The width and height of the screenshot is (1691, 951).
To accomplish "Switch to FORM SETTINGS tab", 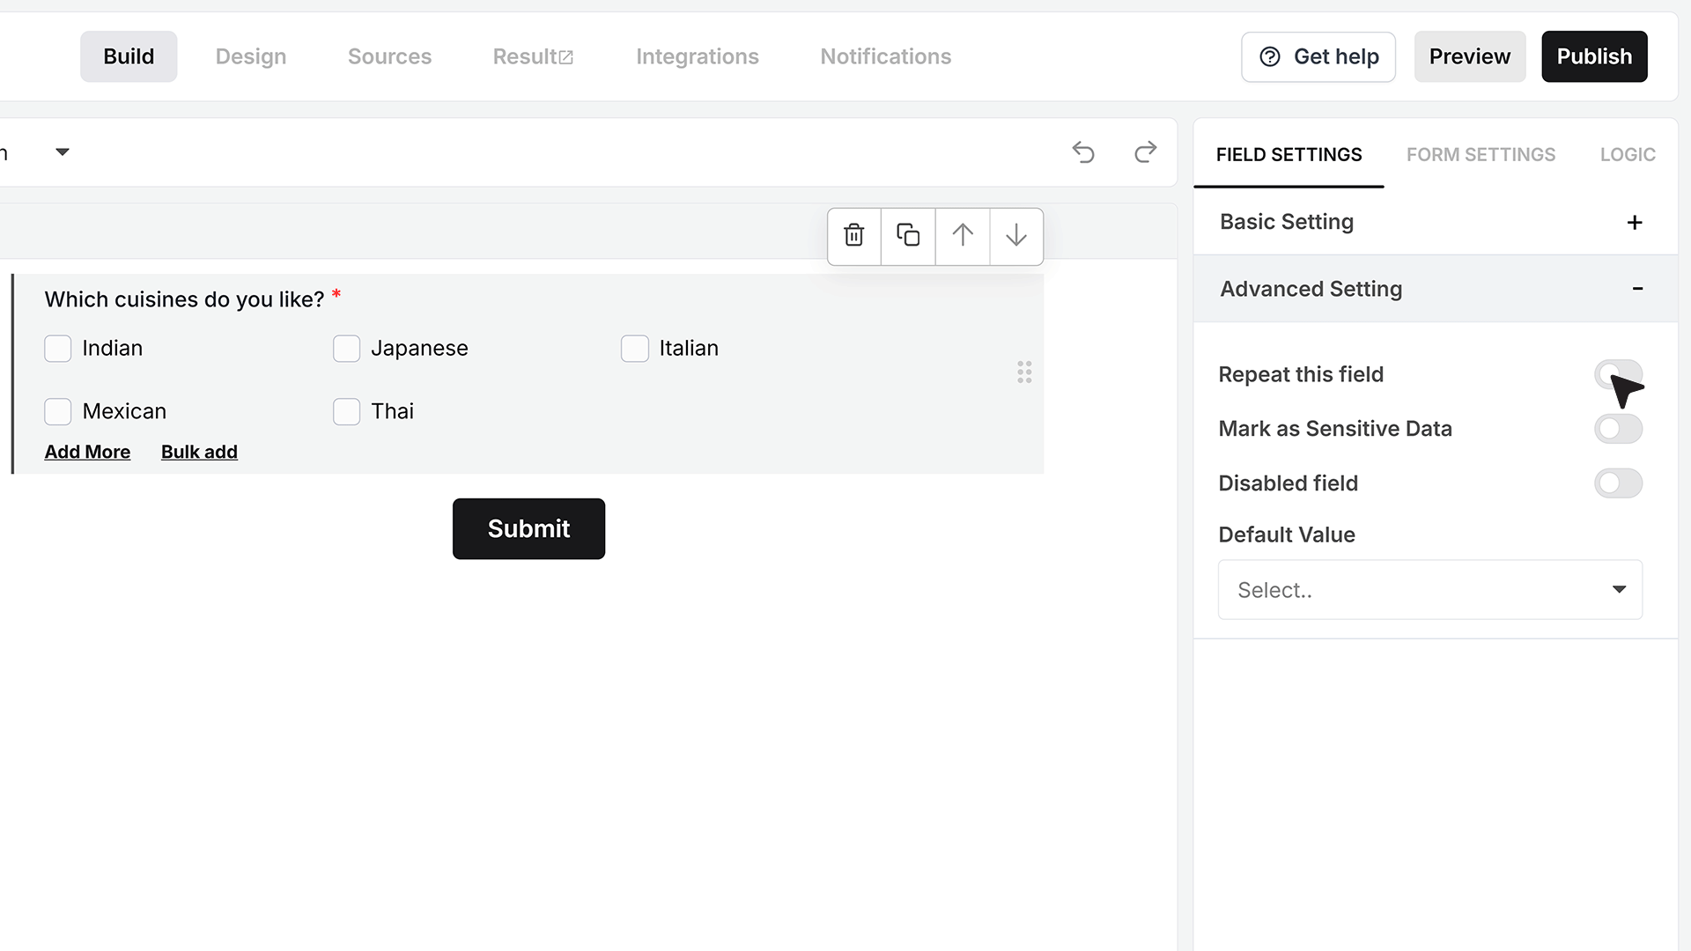I will pyautogui.click(x=1481, y=155).
